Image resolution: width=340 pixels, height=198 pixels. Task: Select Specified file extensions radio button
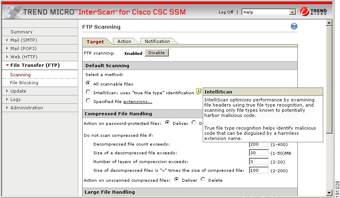click(88, 101)
